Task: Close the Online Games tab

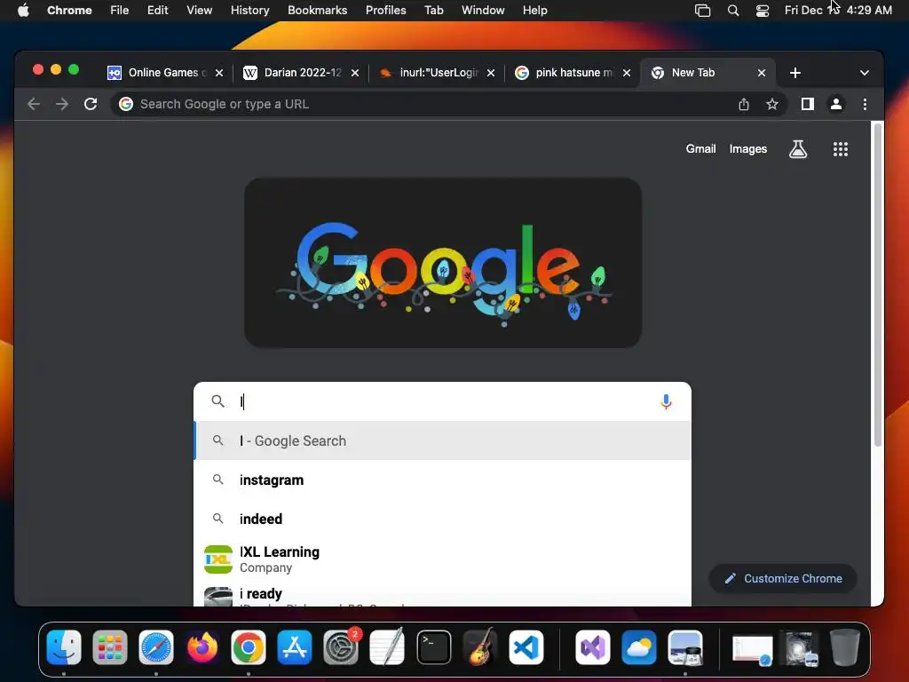Action: coord(219,73)
